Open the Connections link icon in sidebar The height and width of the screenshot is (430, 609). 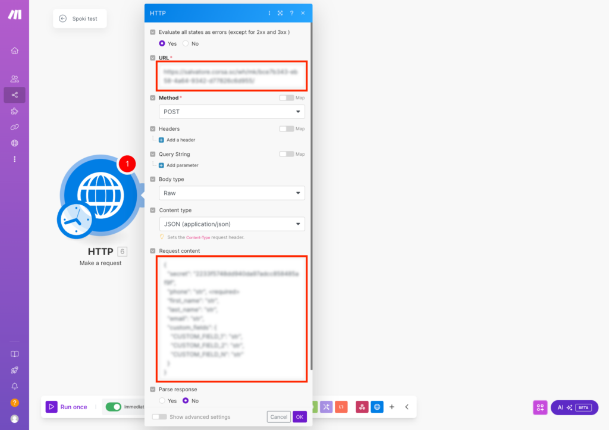tap(14, 127)
